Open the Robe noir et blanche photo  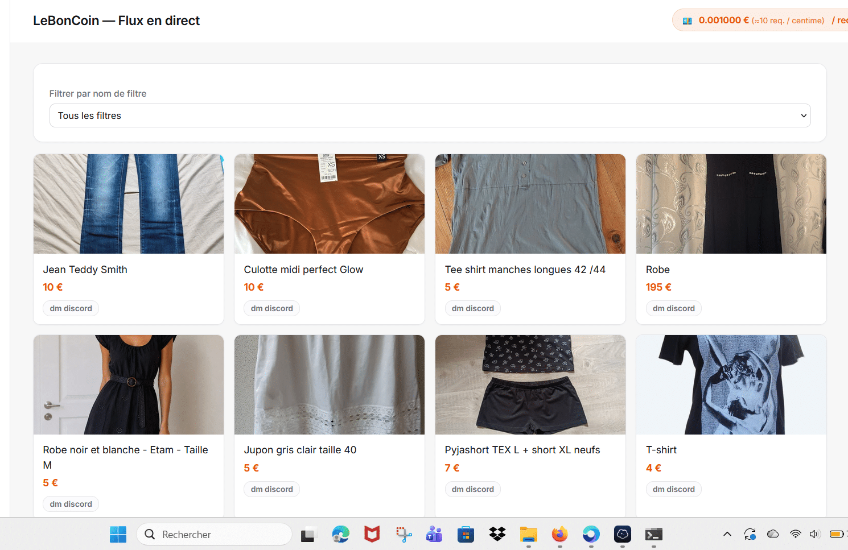point(129,384)
